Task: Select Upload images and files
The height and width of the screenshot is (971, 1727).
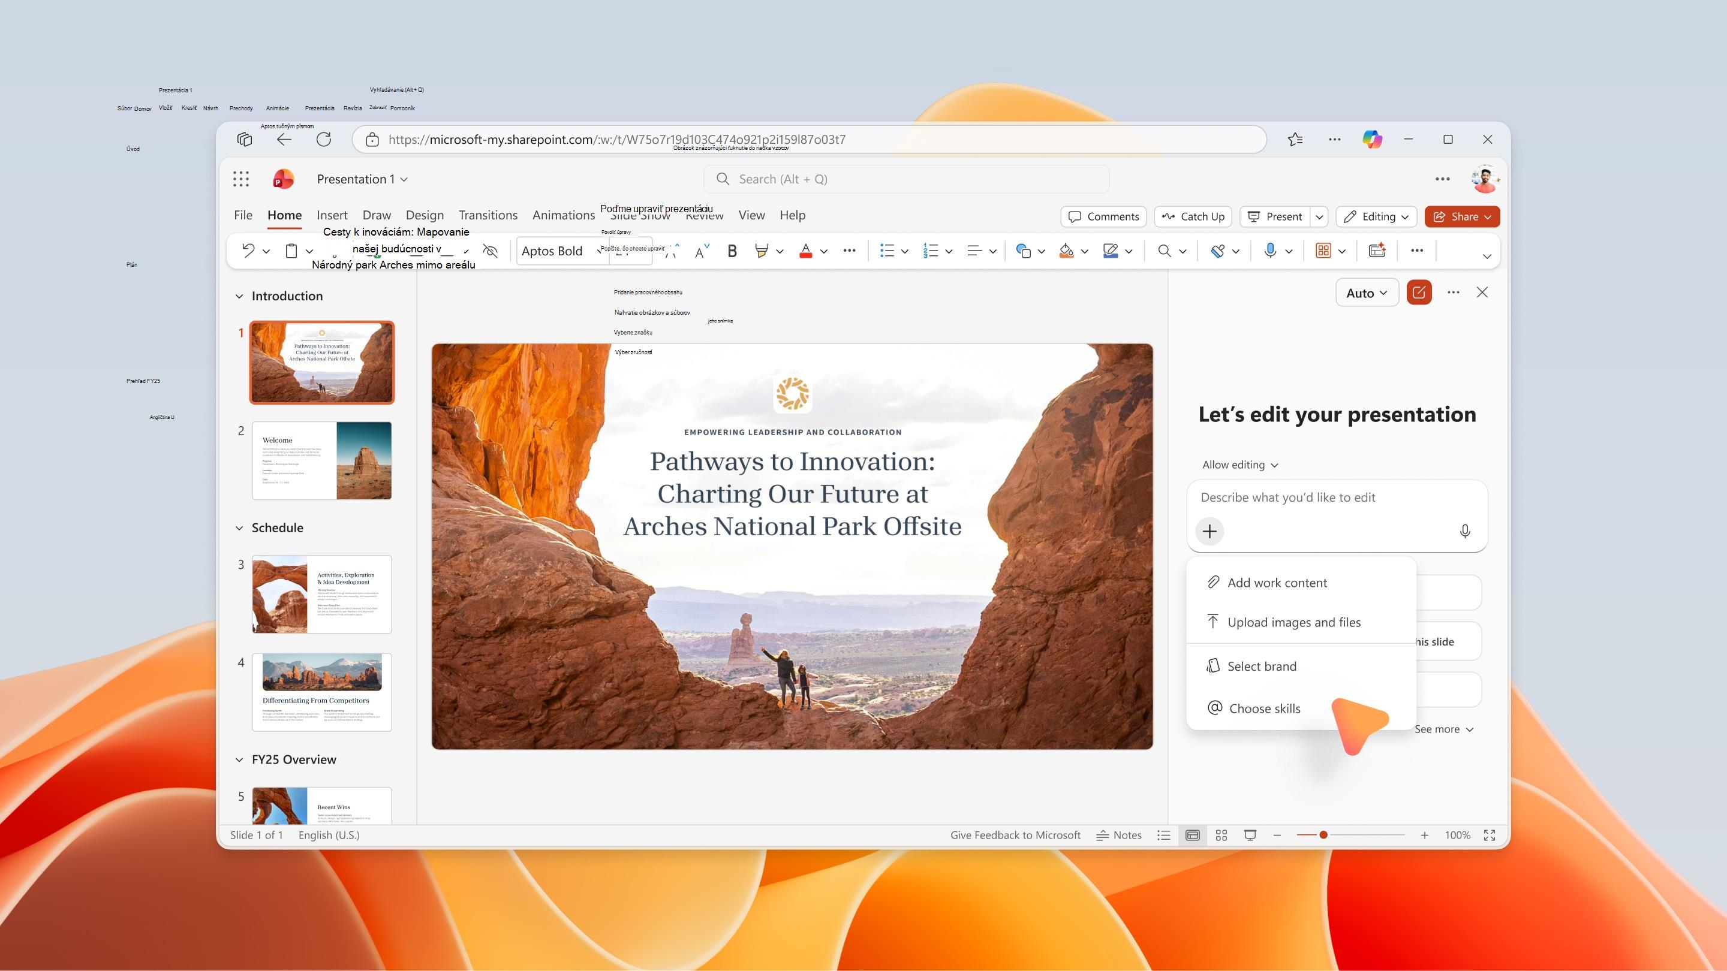Action: pos(1301,622)
